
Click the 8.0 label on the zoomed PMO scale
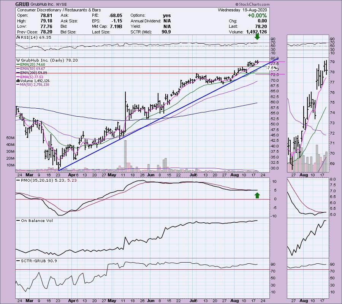pyautogui.click(x=333, y=179)
